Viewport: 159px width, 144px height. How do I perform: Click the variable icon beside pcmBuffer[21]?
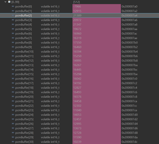pyautogui.click(x=13, y=101)
